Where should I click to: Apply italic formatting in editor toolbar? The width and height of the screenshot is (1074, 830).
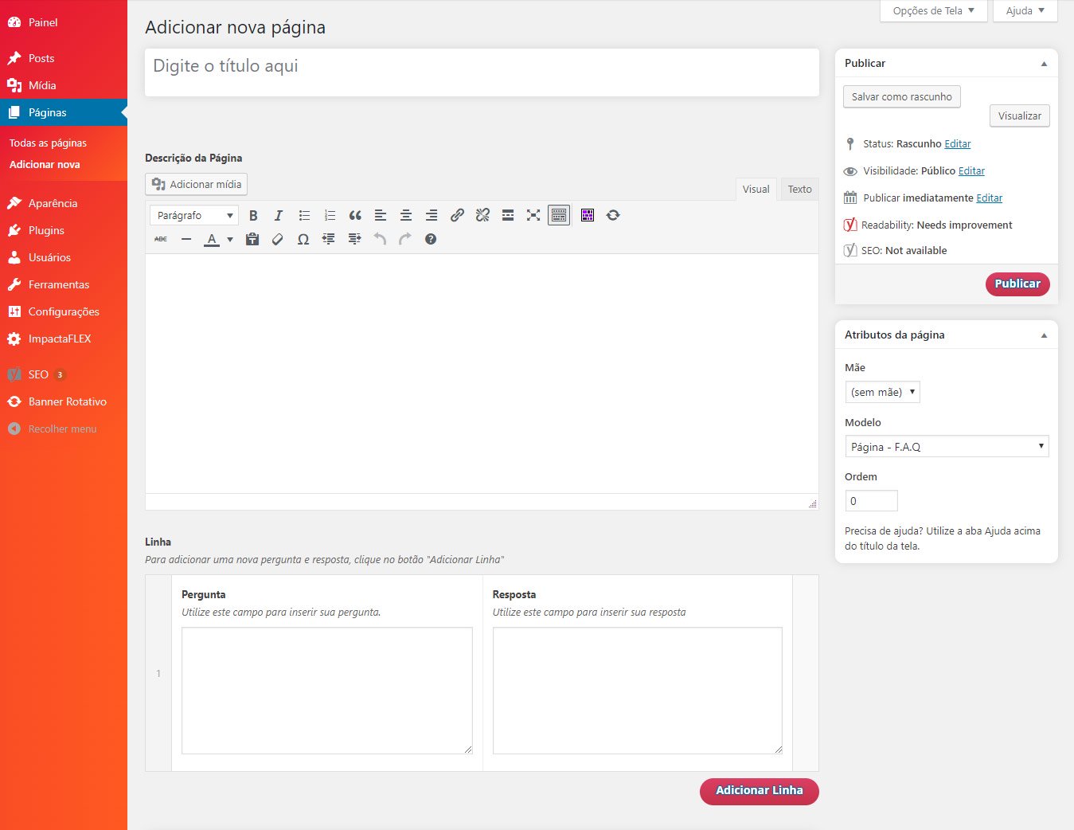click(x=279, y=215)
